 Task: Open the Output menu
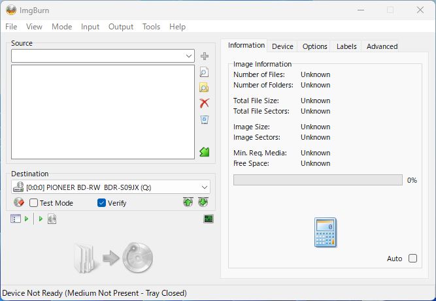(121, 27)
